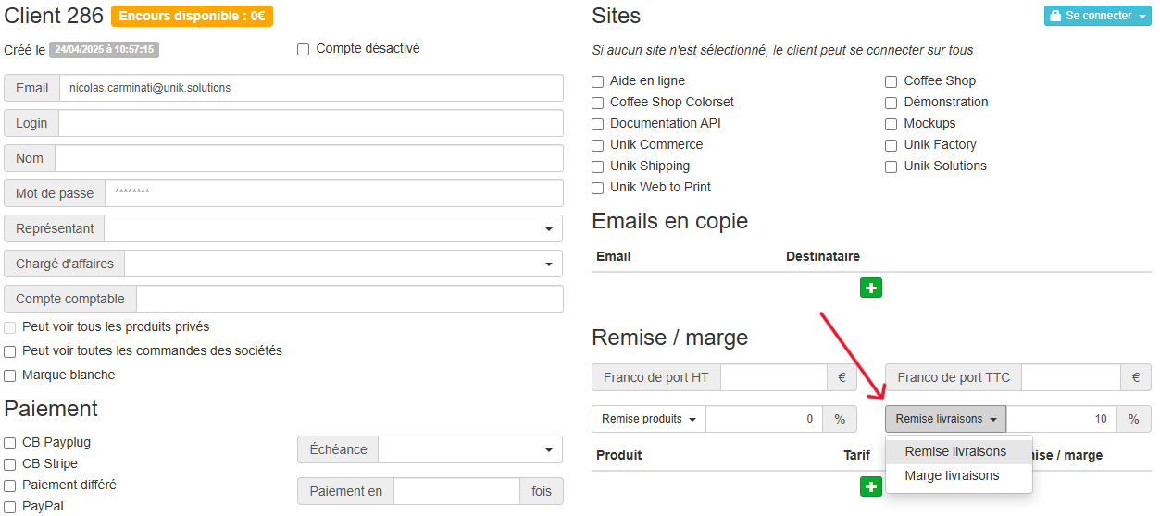This screenshot has width=1160, height=516.
Task: Choose Remise livraisons menu entry
Action: click(x=955, y=451)
